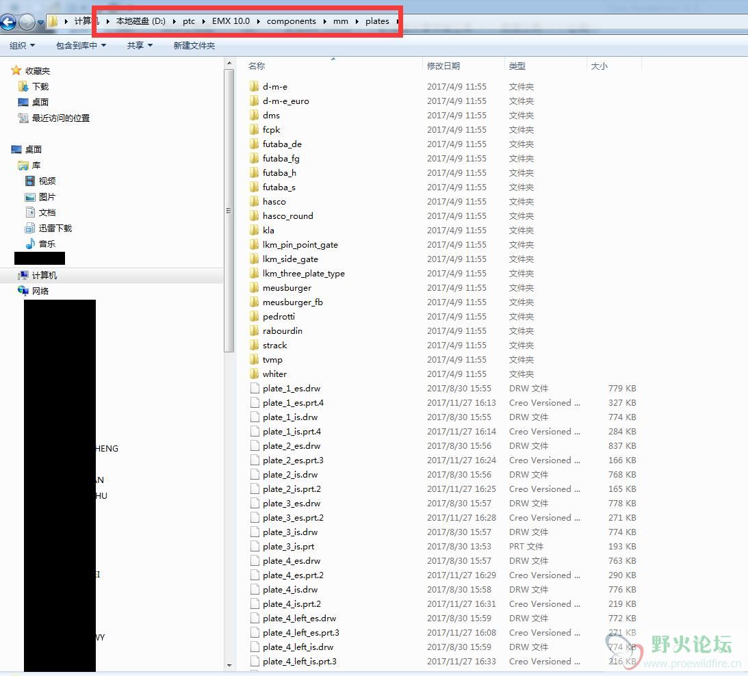The height and width of the screenshot is (676, 748).
Task: Select the 文档 library icon
Action: pos(30,212)
